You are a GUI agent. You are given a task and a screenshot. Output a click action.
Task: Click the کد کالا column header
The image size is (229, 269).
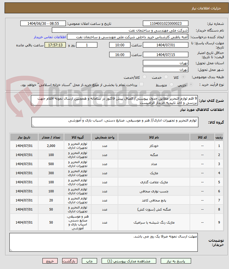point(202,137)
